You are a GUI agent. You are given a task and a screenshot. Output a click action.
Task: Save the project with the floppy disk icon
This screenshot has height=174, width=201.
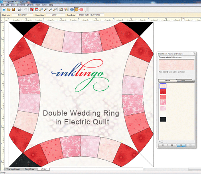pyautogui.click(x=14, y=10)
